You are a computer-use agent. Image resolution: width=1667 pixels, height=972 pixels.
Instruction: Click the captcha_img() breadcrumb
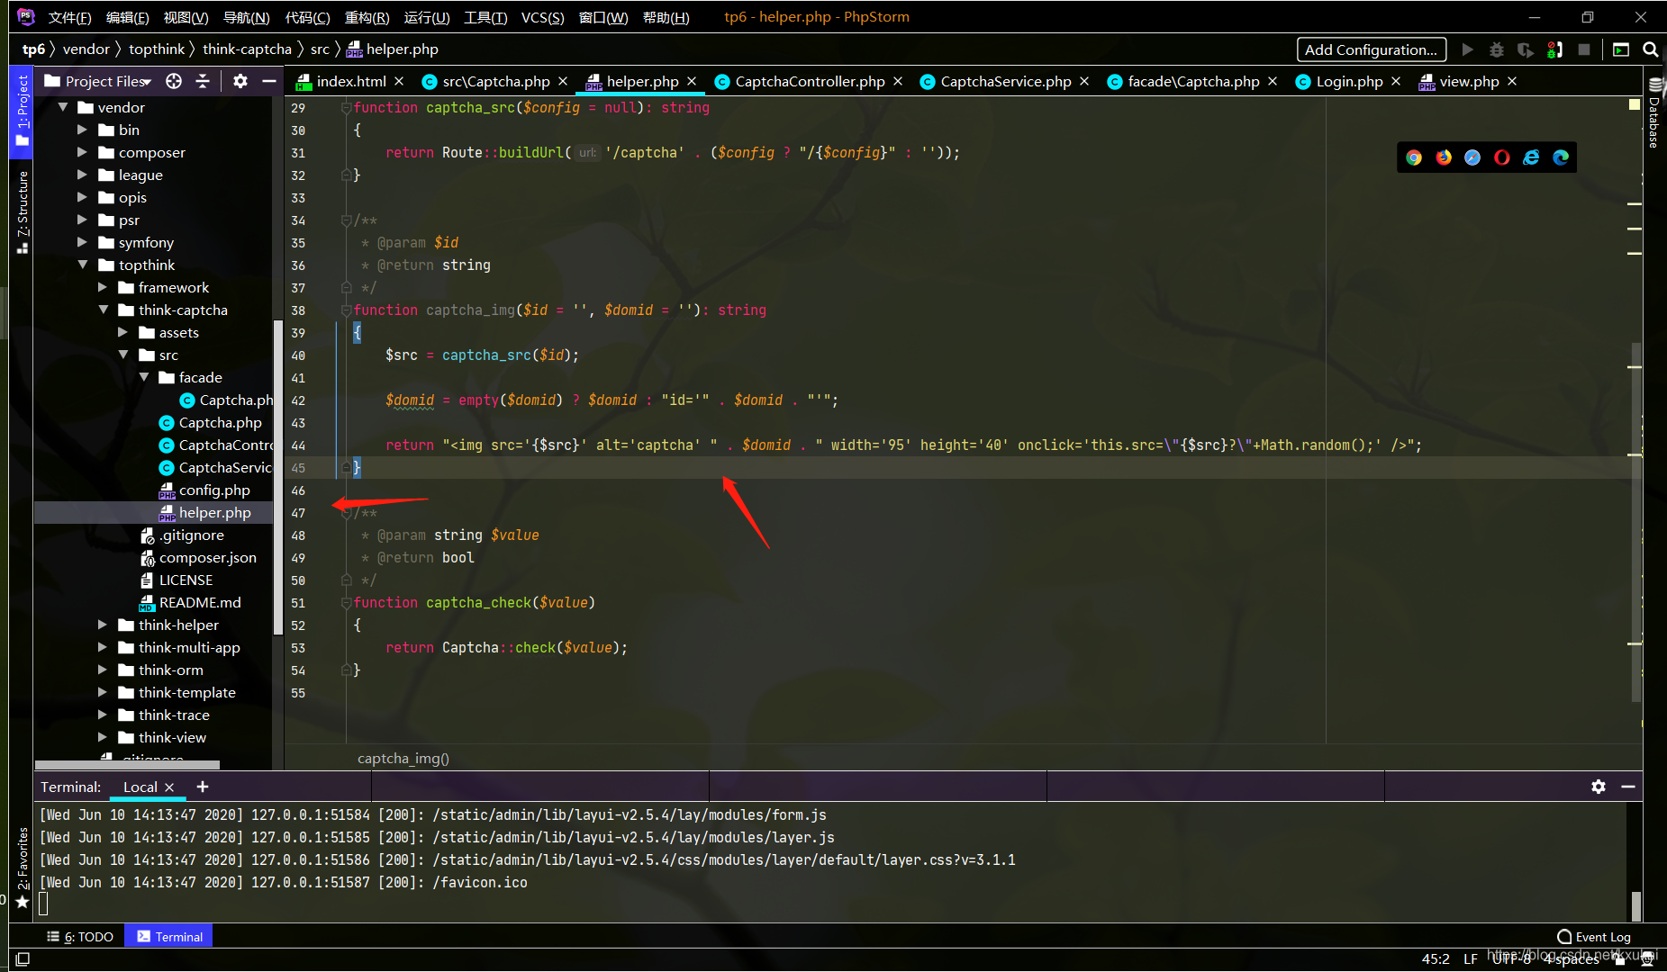(x=403, y=758)
